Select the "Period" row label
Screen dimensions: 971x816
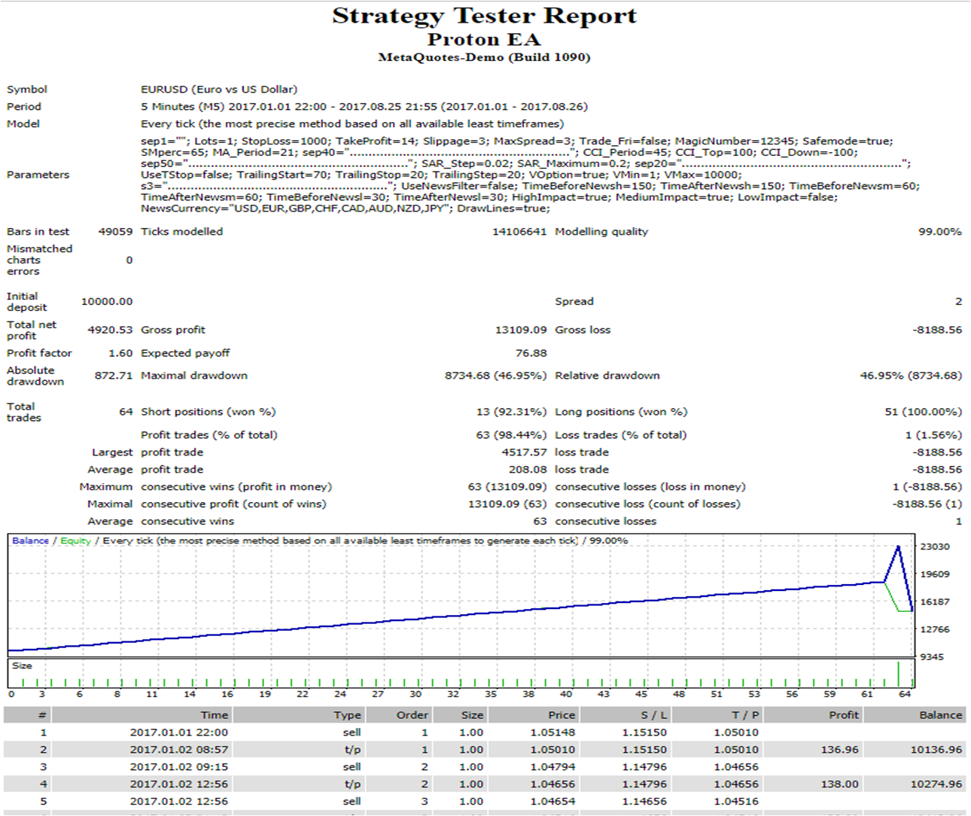pyautogui.click(x=24, y=107)
